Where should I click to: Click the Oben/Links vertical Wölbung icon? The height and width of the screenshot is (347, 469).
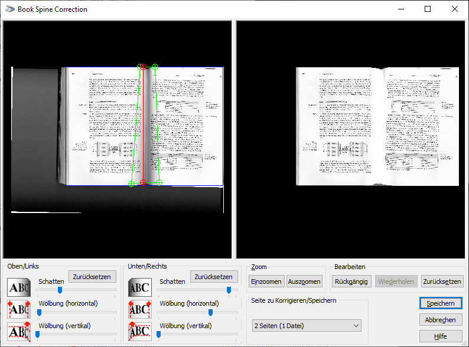pos(18,332)
